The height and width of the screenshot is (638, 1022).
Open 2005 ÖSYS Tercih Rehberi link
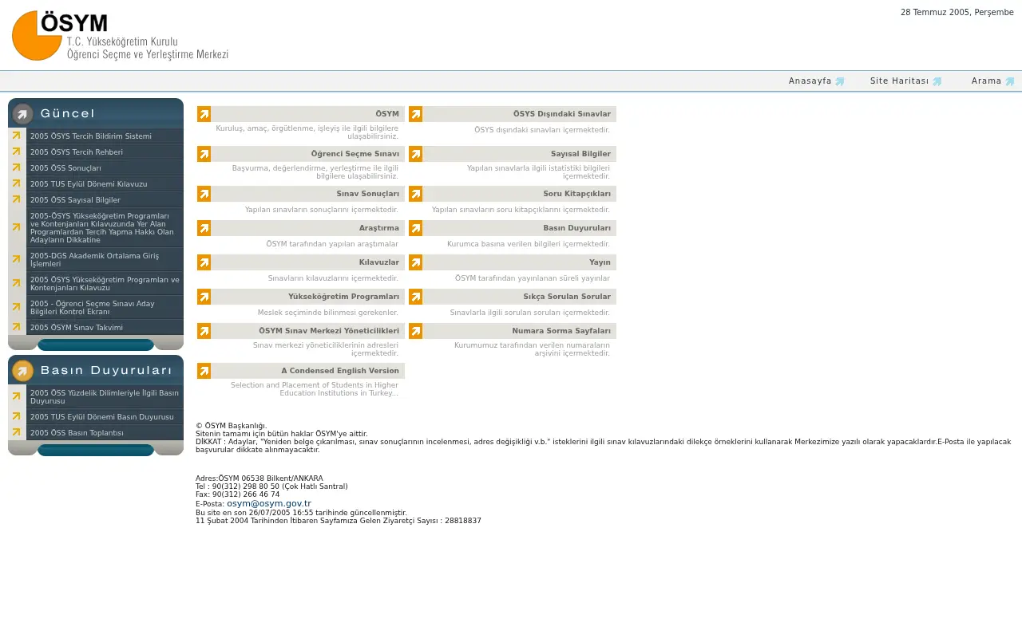pyautogui.click(x=77, y=152)
